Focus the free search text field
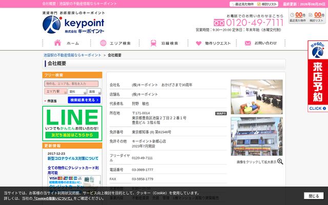328x205 pixels. 71,84
